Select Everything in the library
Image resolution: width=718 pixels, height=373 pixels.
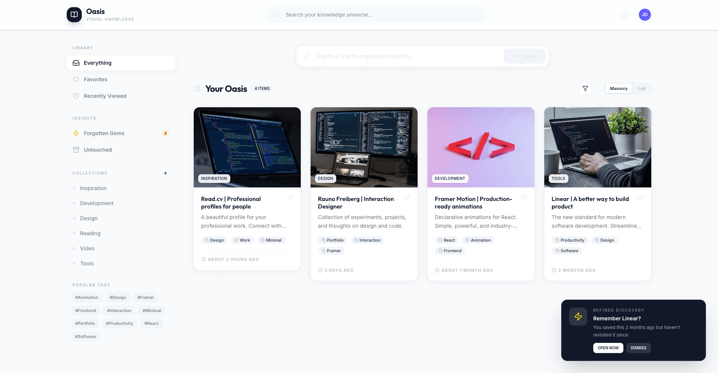click(121, 63)
